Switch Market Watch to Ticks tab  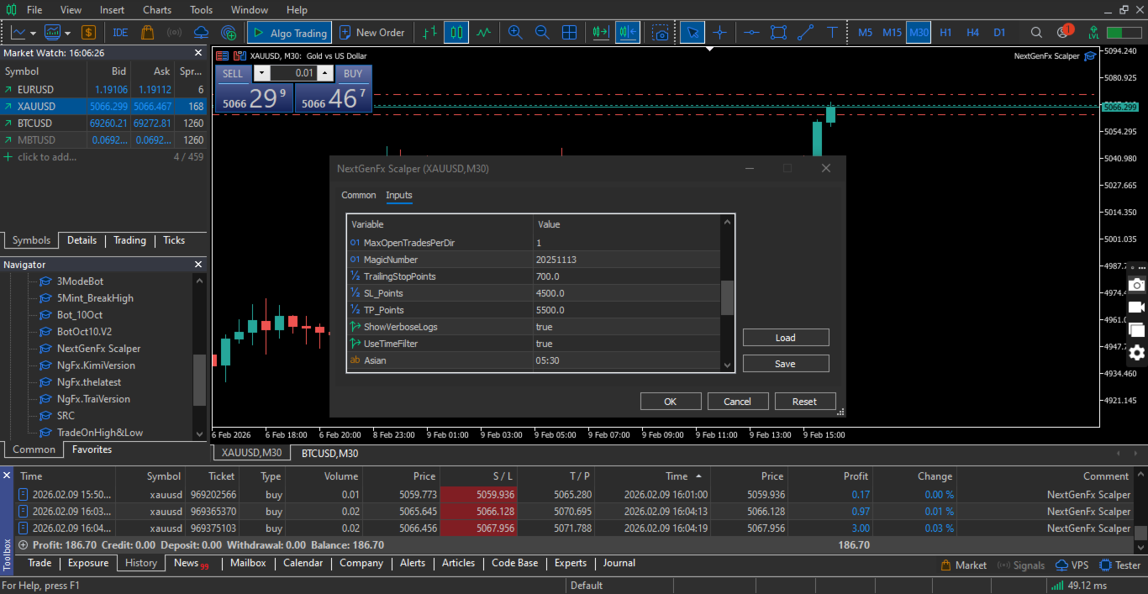pos(174,240)
